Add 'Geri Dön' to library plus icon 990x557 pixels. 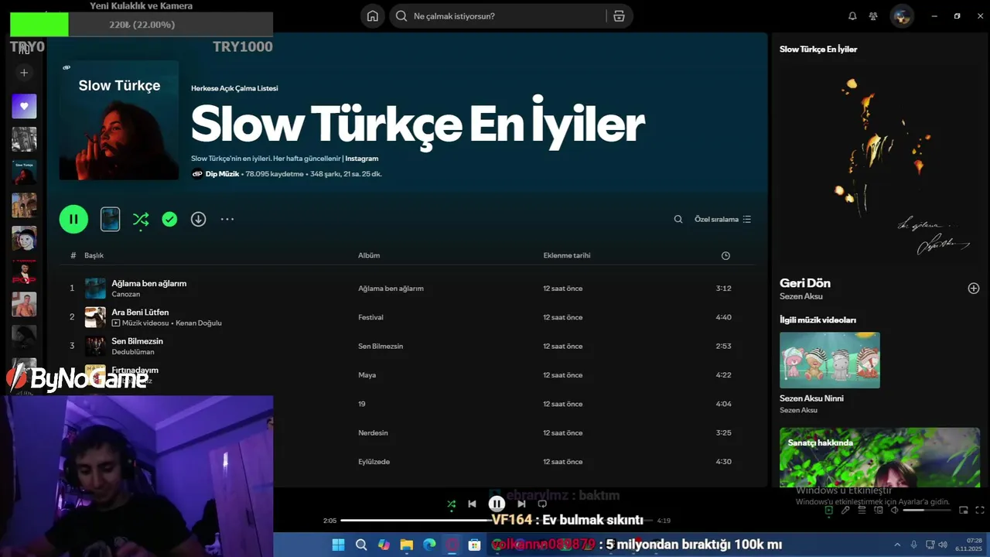[x=974, y=289]
